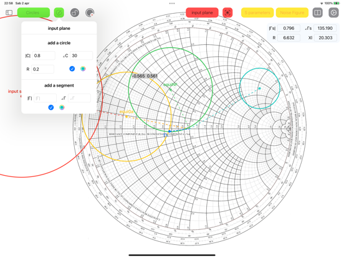
Task: Edit the |C| magnitude field showing 0.8
Action: pos(44,55)
